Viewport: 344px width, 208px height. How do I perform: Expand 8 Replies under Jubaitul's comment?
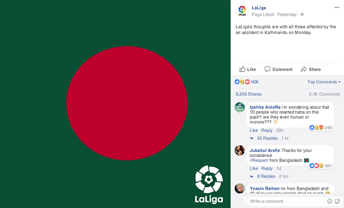point(266,176)
